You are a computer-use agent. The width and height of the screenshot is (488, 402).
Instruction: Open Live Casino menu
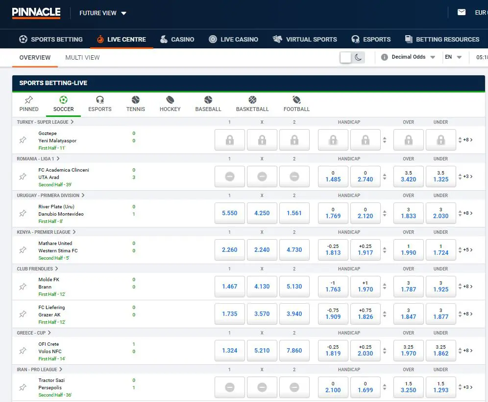point(233,40)
